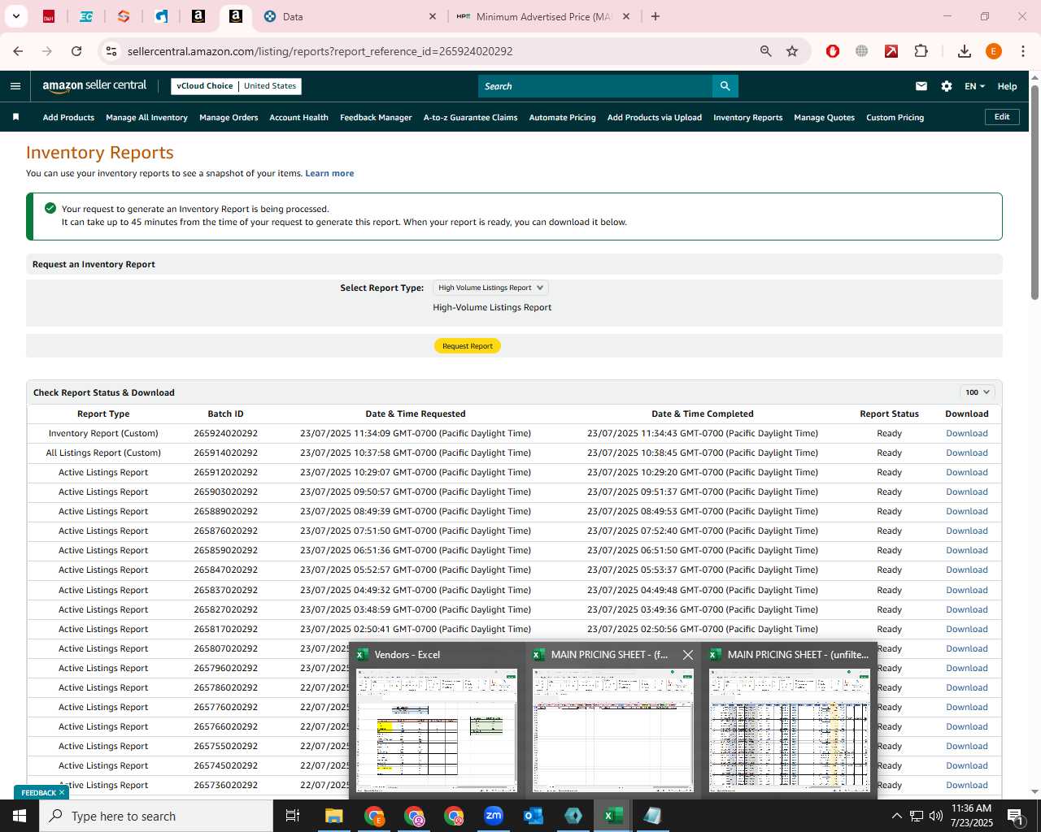Click the red shield extension icon
This screenshot has width=1041, height=832.
(x=833, y=51)
